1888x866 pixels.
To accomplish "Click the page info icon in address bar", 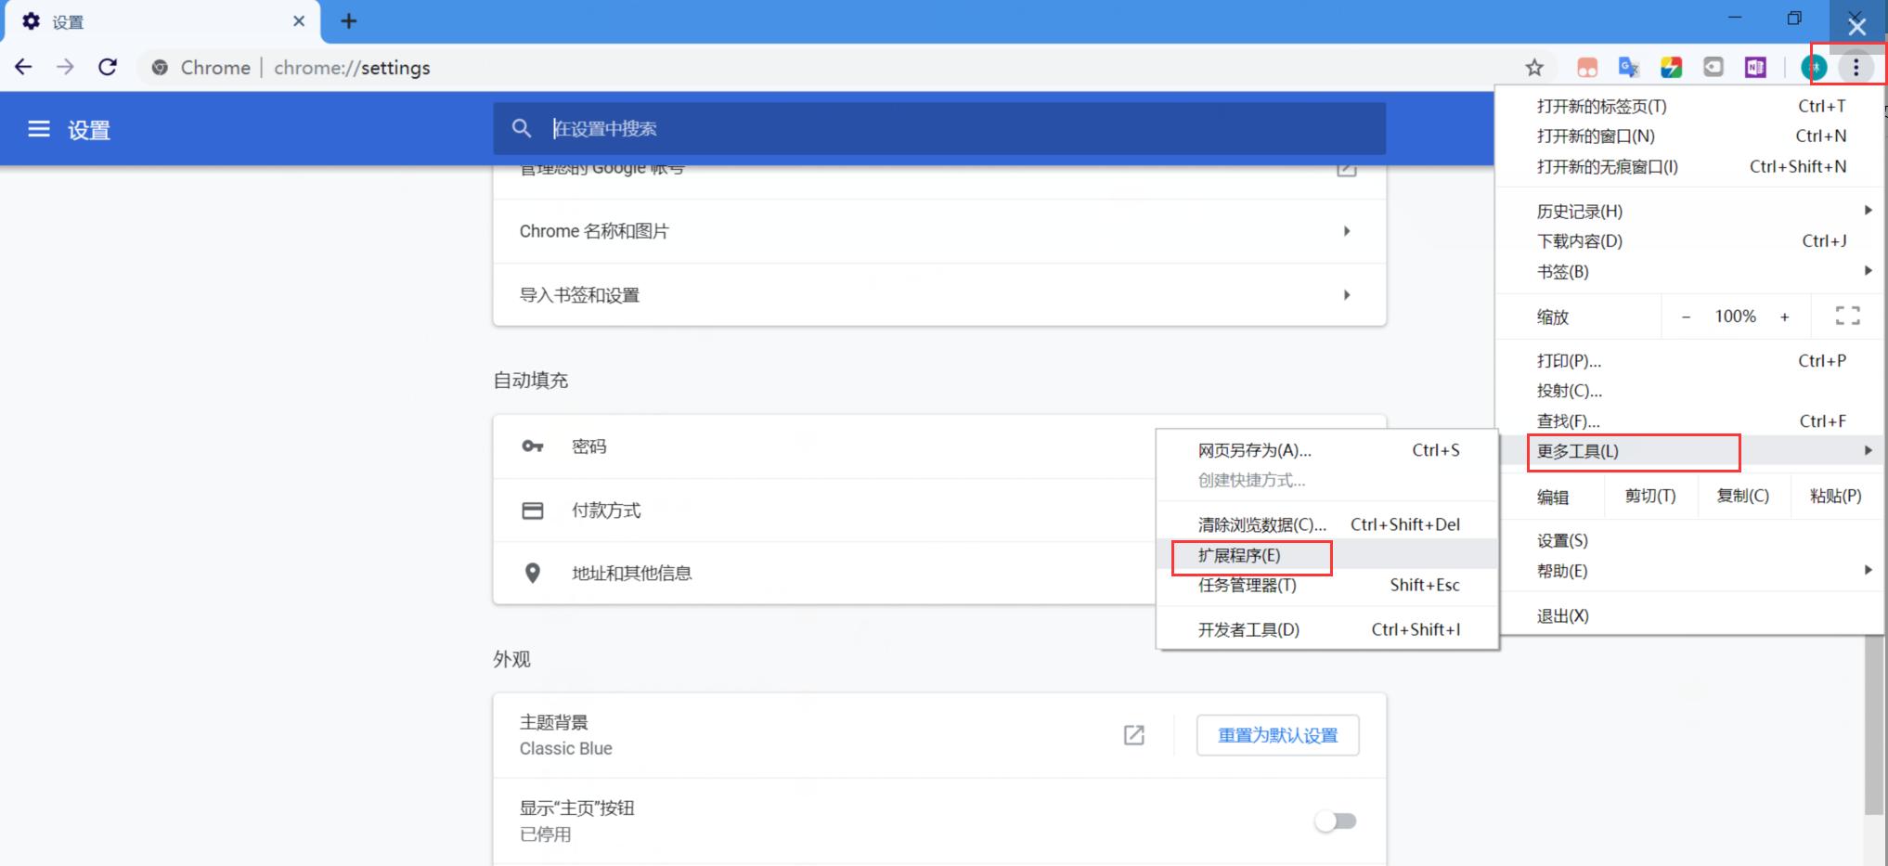I will [x=159, y=67].
